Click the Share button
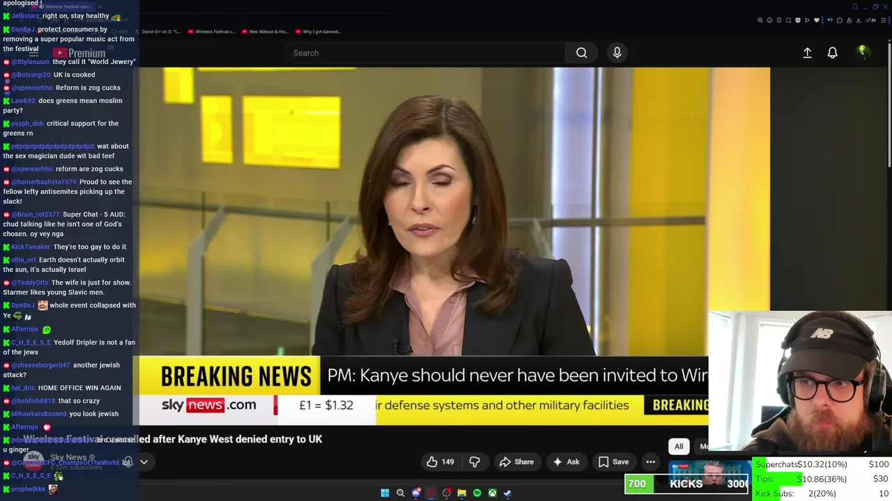The width and height of the screenshot is (892, 501). (516, 462)
